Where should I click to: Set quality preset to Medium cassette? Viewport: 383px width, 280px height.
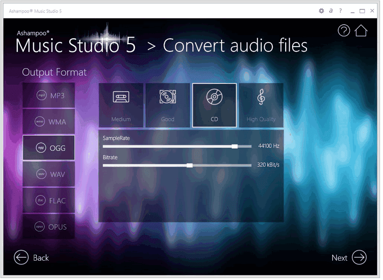coord(121,105)
